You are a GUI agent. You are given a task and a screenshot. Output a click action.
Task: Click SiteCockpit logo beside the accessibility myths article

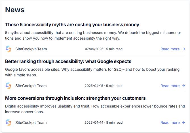tap(9, 49)
